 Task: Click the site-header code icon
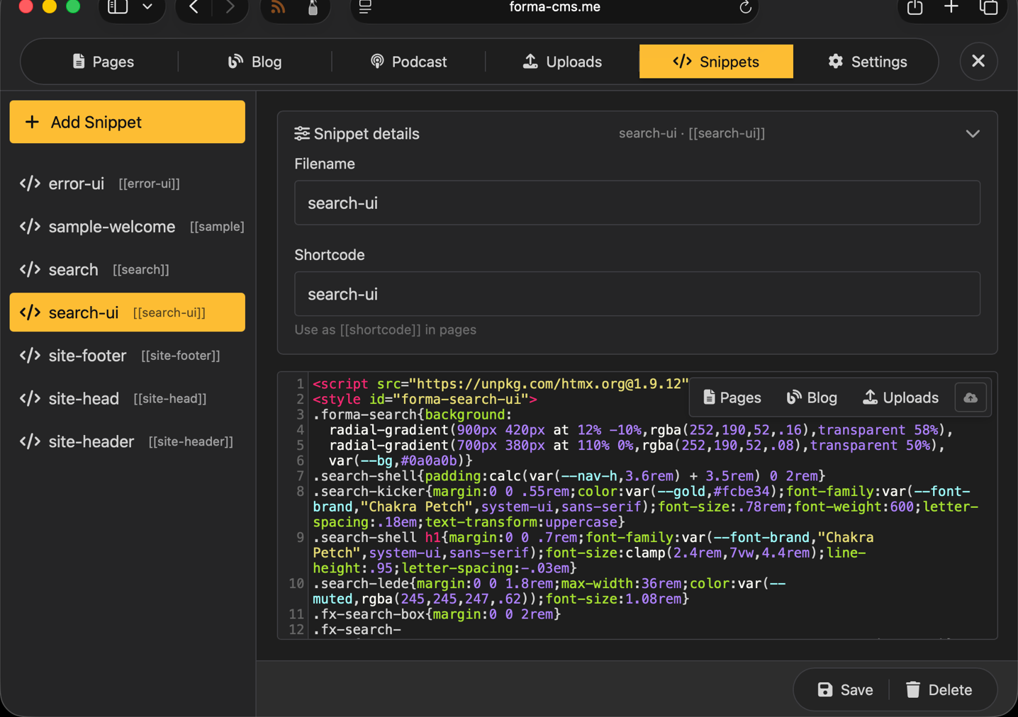click(x=30, y=441)
